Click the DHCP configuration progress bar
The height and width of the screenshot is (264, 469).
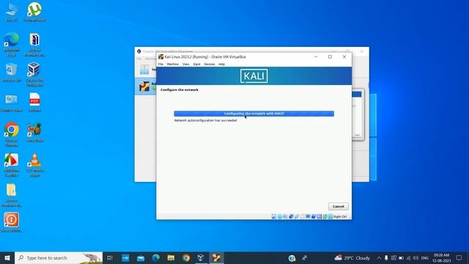(x=254, y=114)
